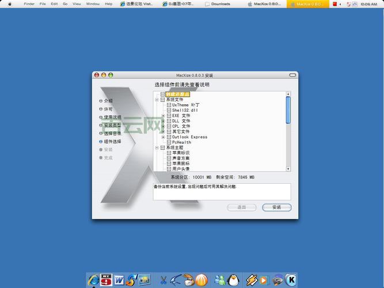Screen dimensions: 384x288
Task: Click the scissors icon in the dock
Action: [x=164, y=281]
